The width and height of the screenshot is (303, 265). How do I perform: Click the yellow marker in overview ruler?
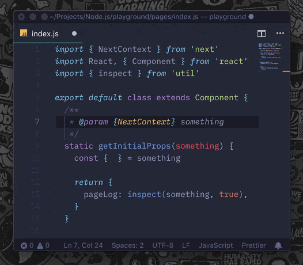(x=286, y=71)
